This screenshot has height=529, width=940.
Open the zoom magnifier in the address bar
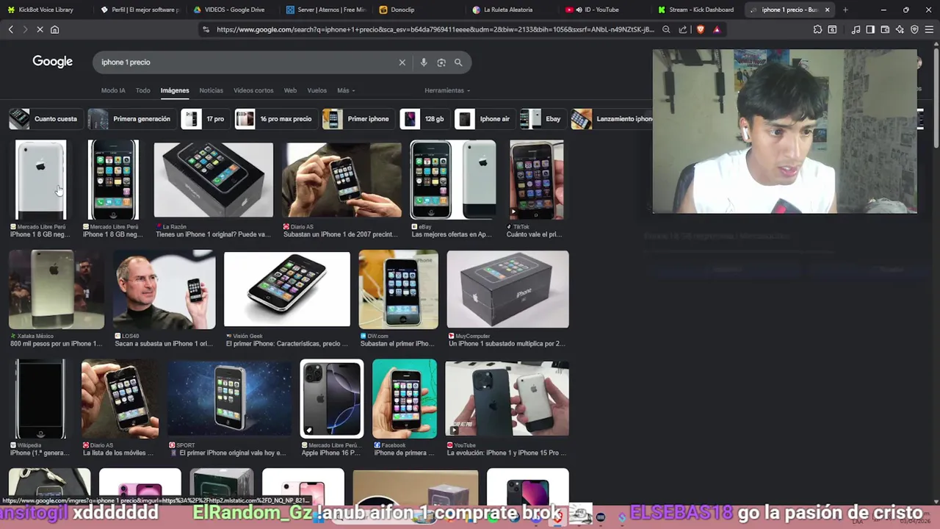pos(666,29)
